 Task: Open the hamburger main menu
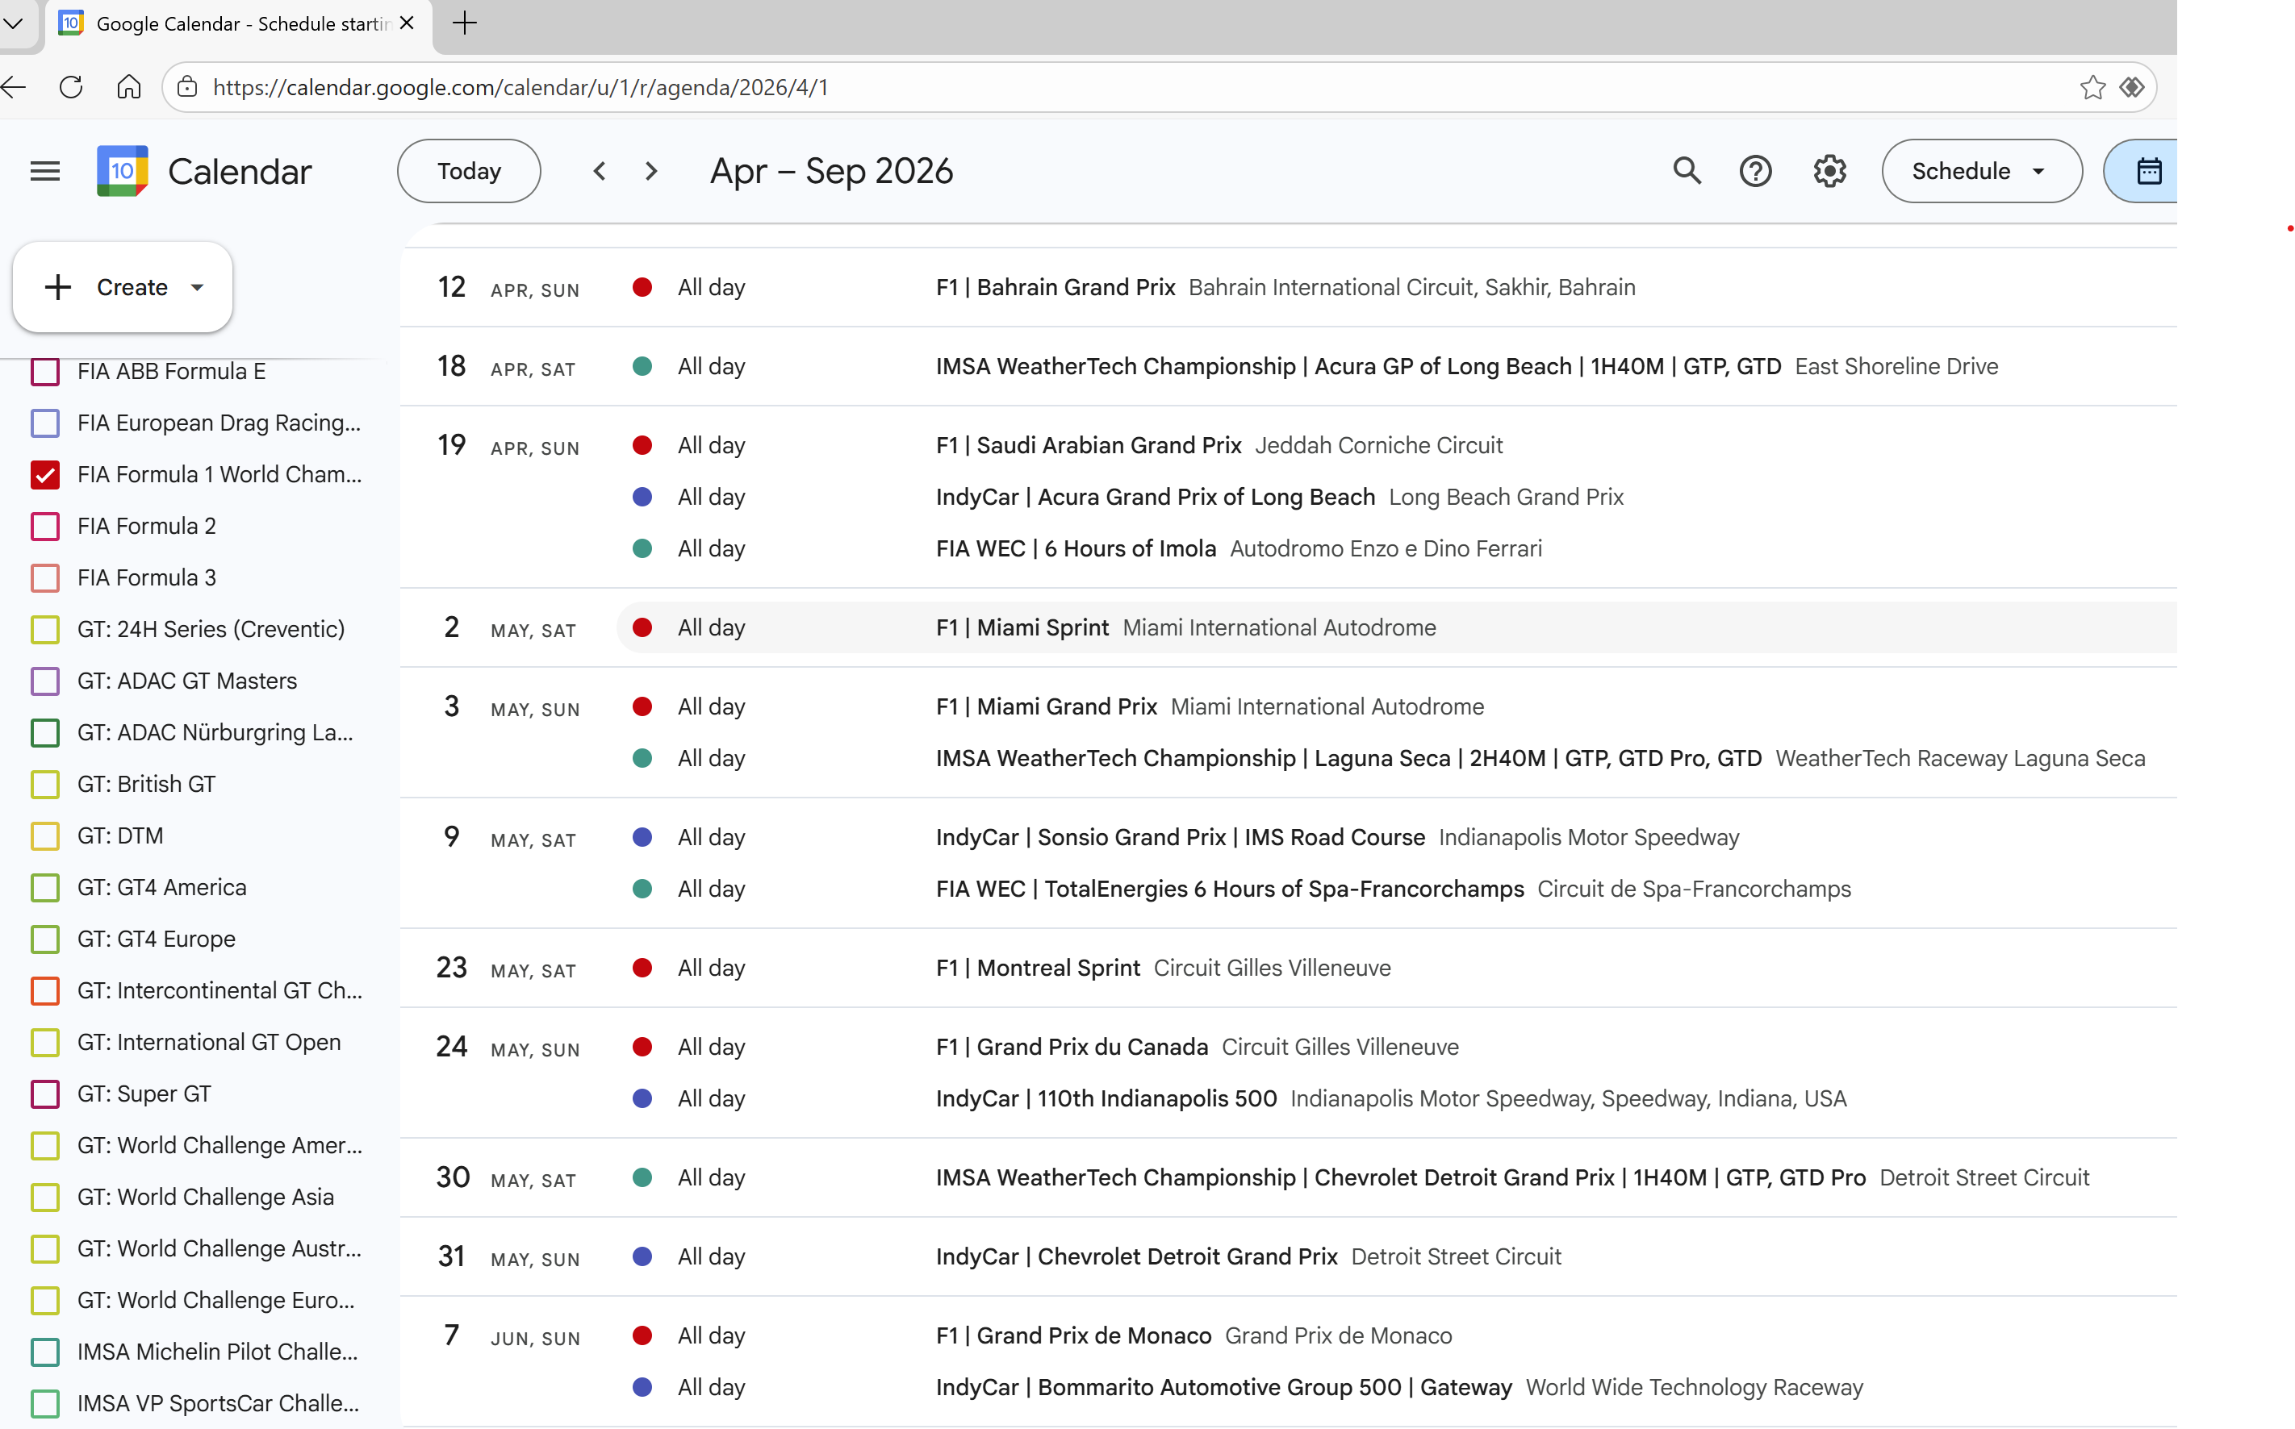coord(44,171)
